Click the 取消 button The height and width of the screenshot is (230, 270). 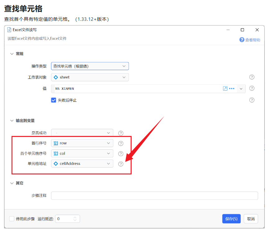point(251,219)
